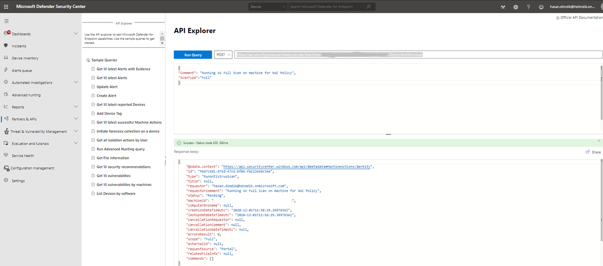
Task: Select the Run Advanced Hunting query sample
Action: 121,149
